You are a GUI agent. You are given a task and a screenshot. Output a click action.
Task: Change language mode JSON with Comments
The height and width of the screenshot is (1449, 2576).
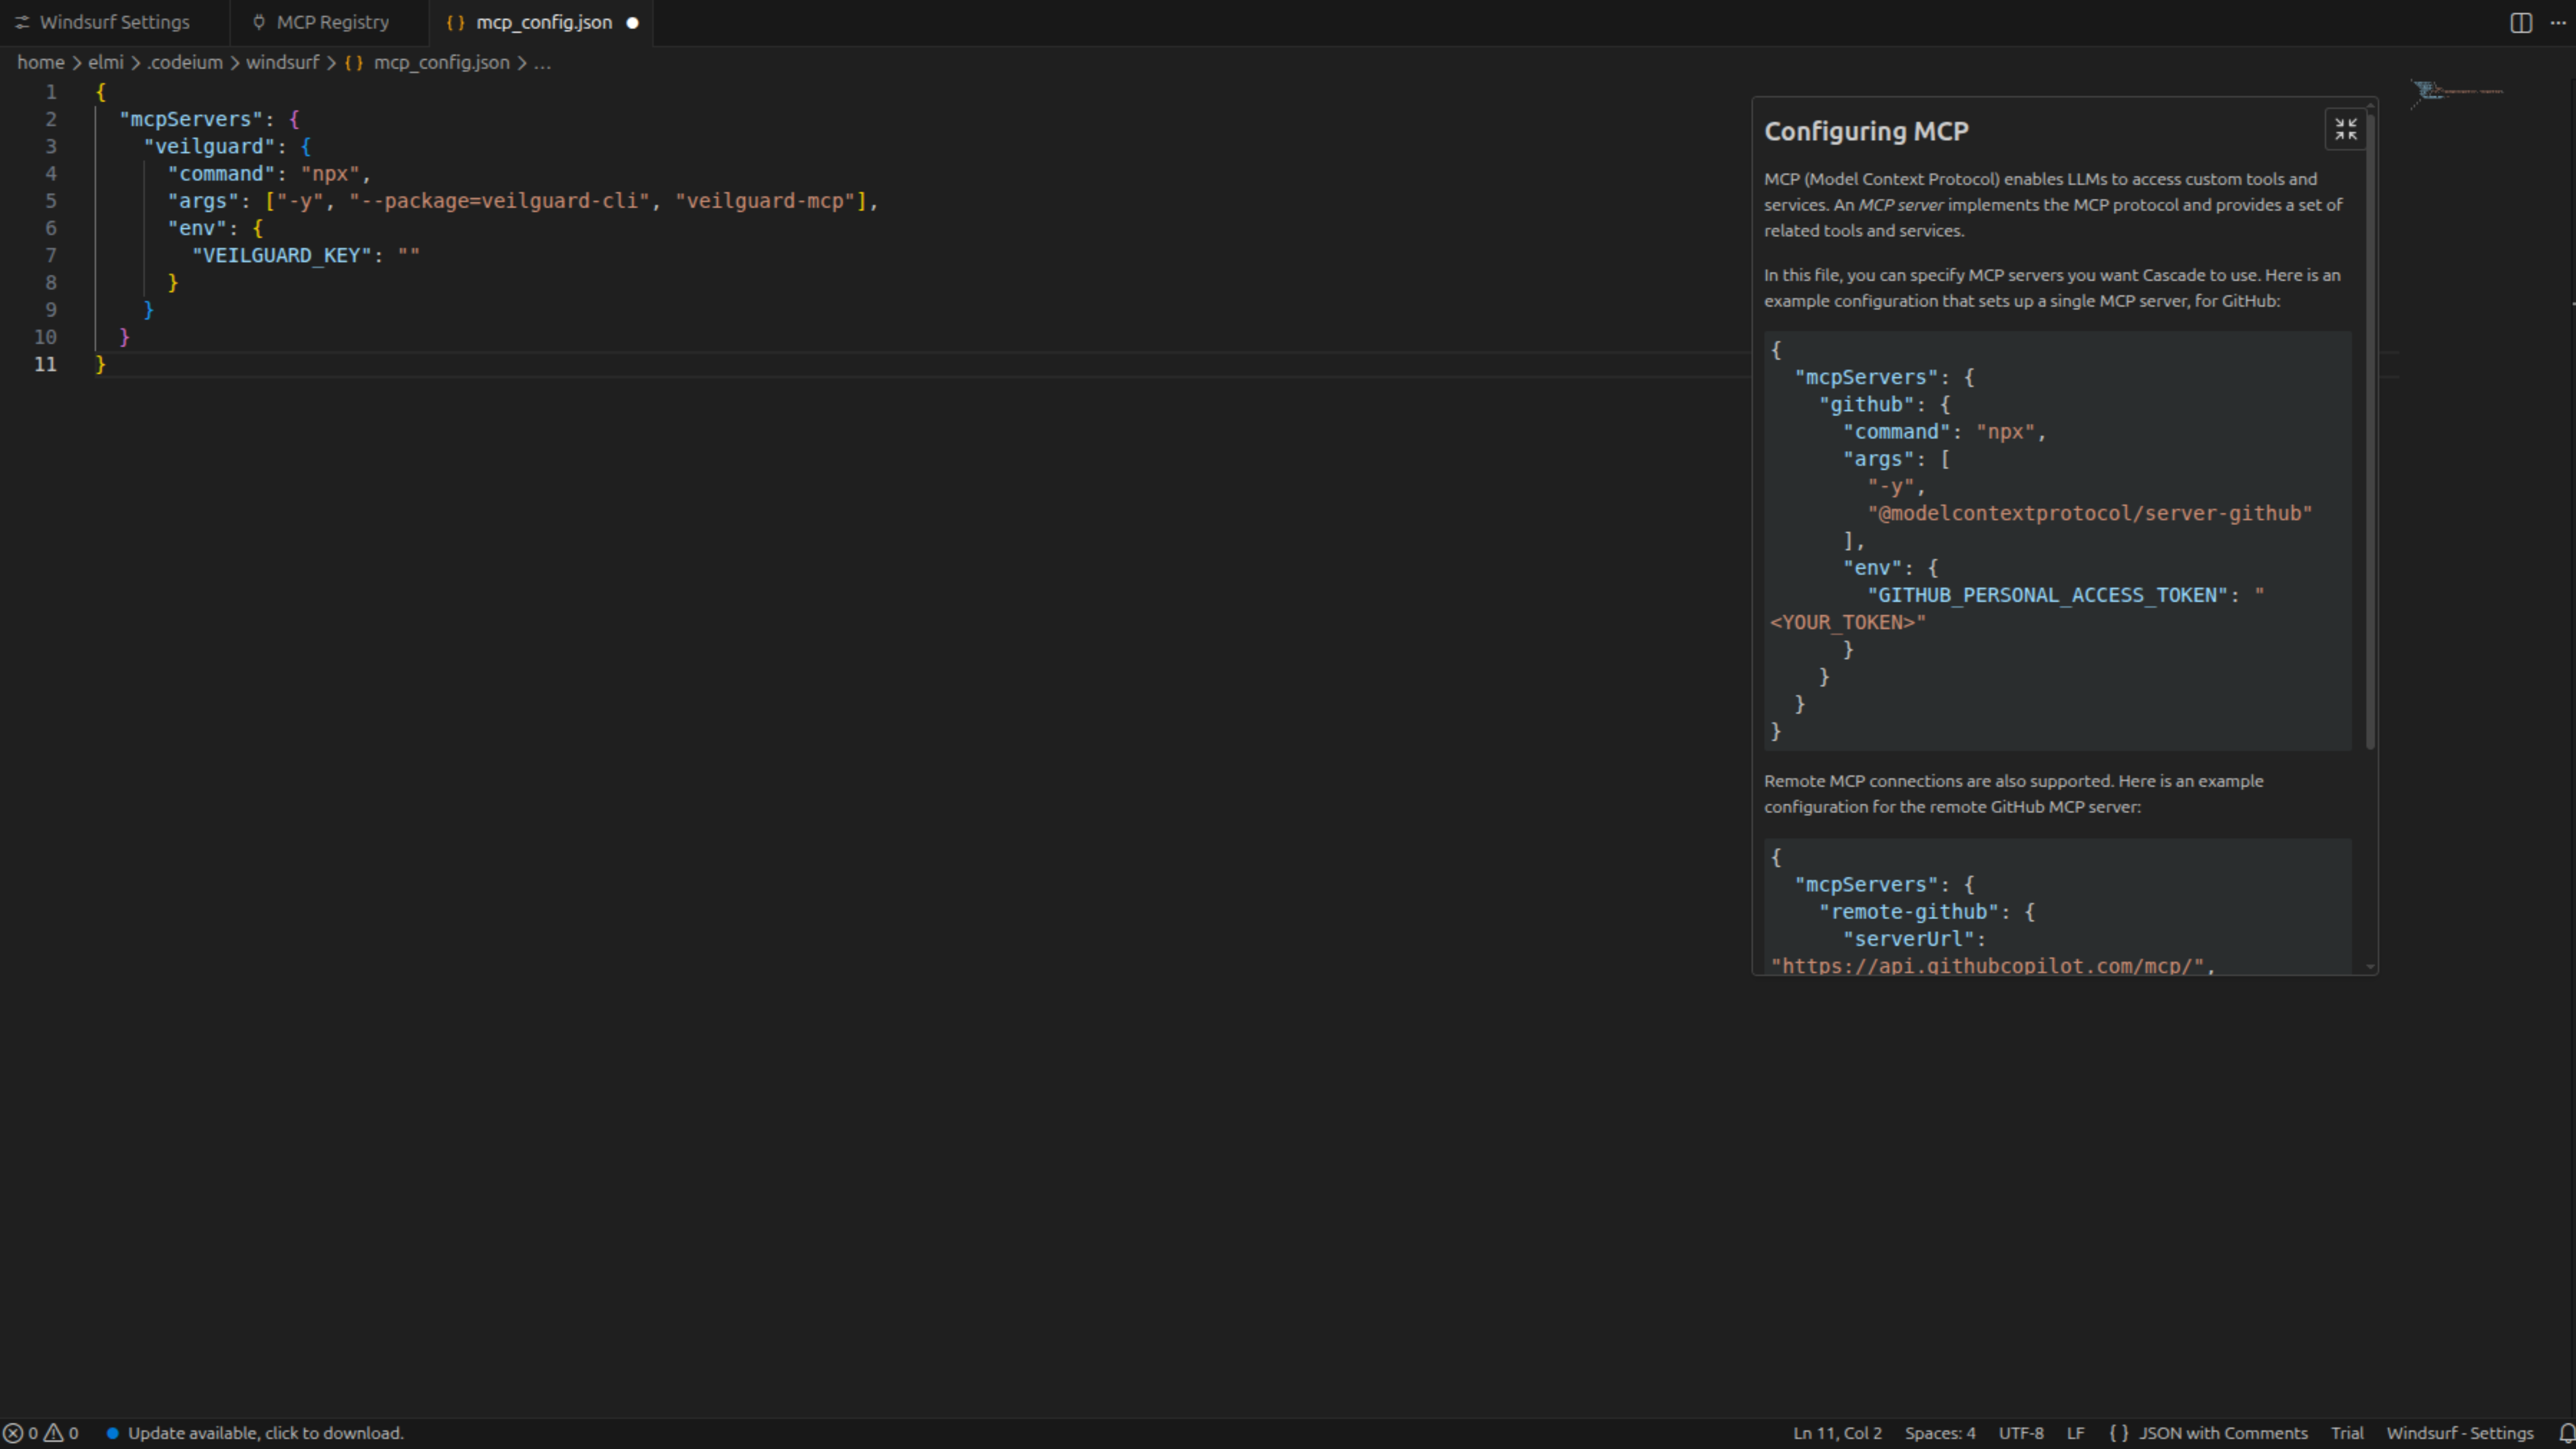point(2223,1433)
